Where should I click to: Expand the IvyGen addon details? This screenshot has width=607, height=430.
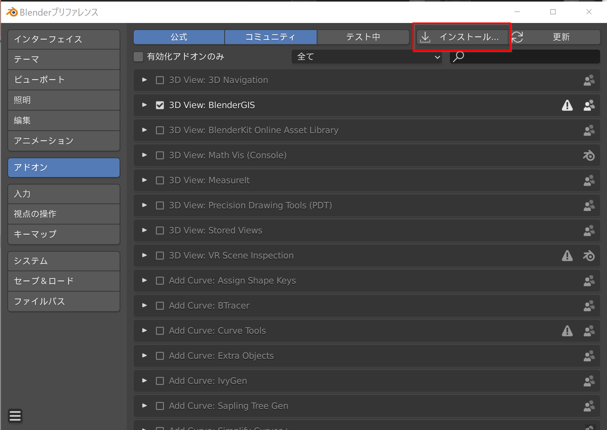click(144, 381)
